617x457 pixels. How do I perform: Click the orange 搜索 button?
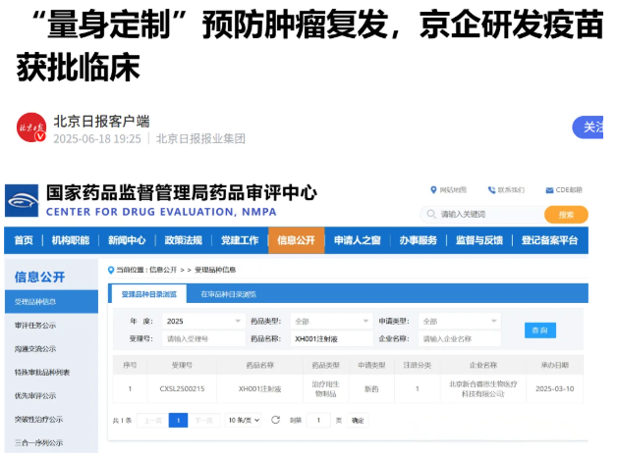pyautogui.click(x=566, y=214)
